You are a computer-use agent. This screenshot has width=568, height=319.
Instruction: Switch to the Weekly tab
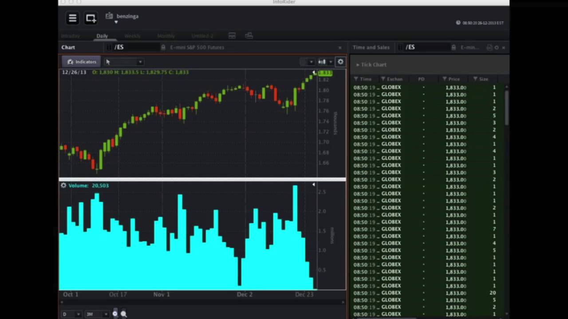pos(132,36)
